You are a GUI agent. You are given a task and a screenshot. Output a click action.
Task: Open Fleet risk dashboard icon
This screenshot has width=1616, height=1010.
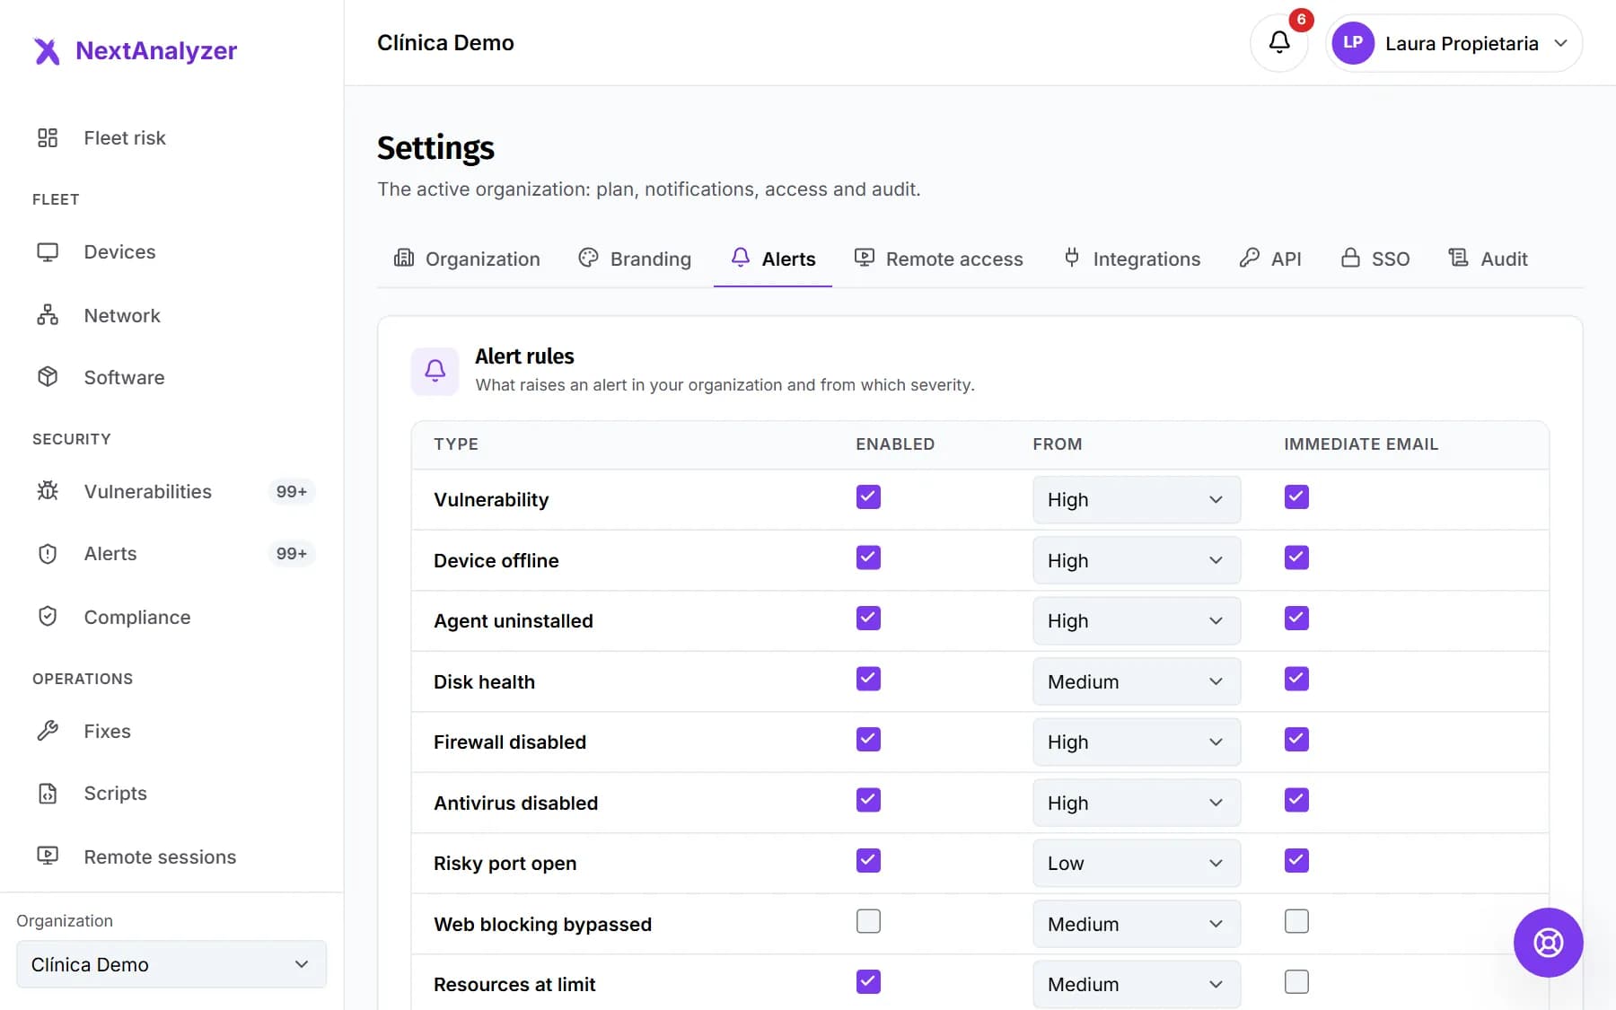(x=48, y=137)
